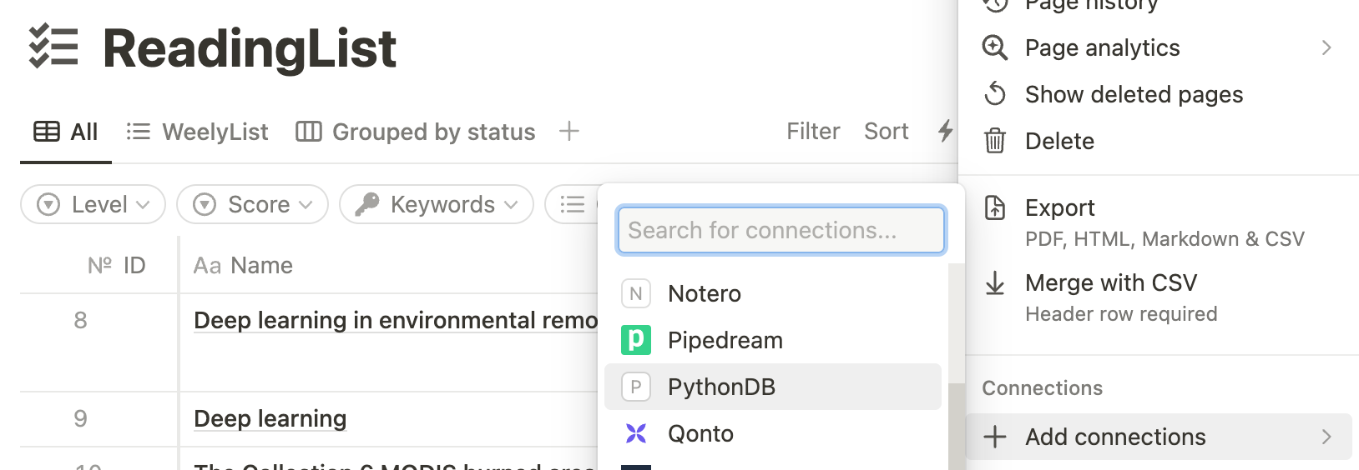Open the Level filter dropdown
Screen dimensions: 1359x470
click(x=93, y=204)
